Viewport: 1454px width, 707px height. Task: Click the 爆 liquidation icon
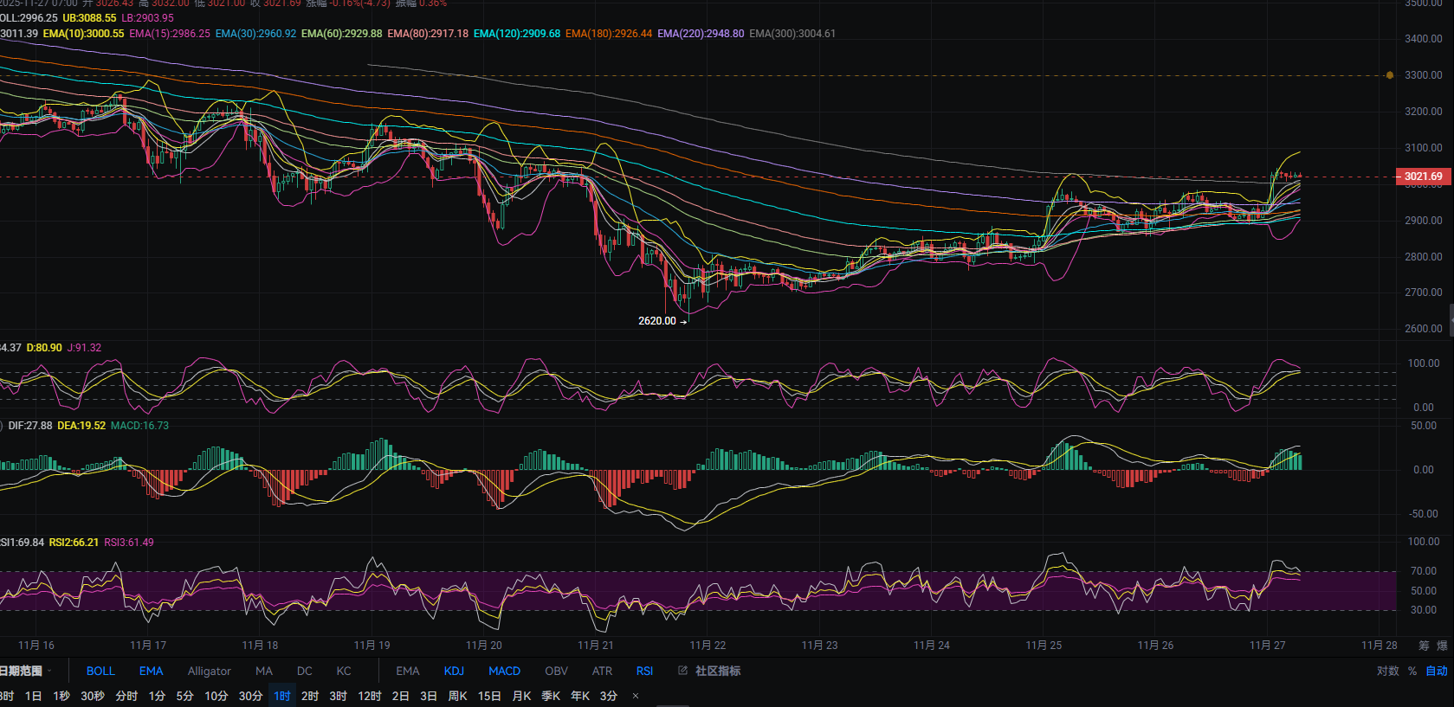tap(1443, 646)
